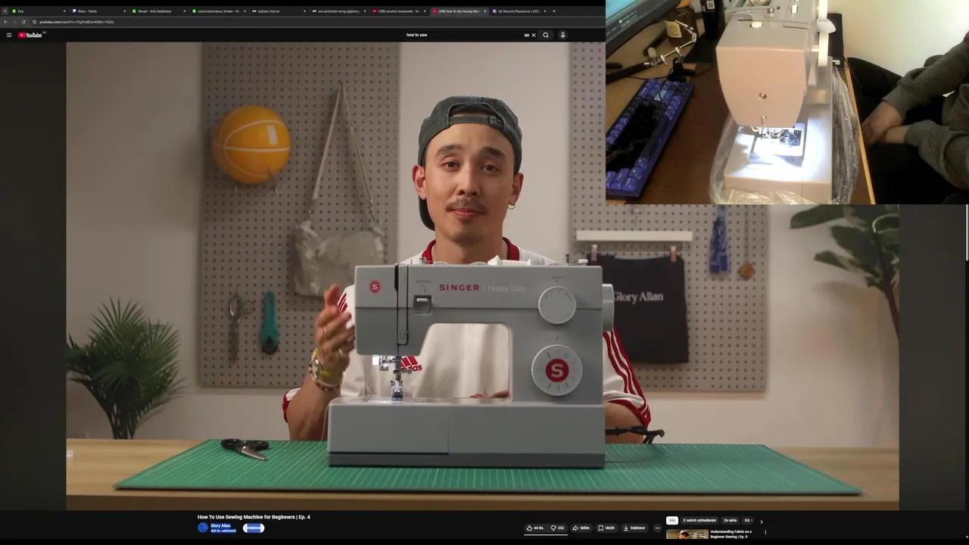Open 'Understanding Fabric as a Beginner Sewing' title
969x545 pixels.
[x=731, y=534]
